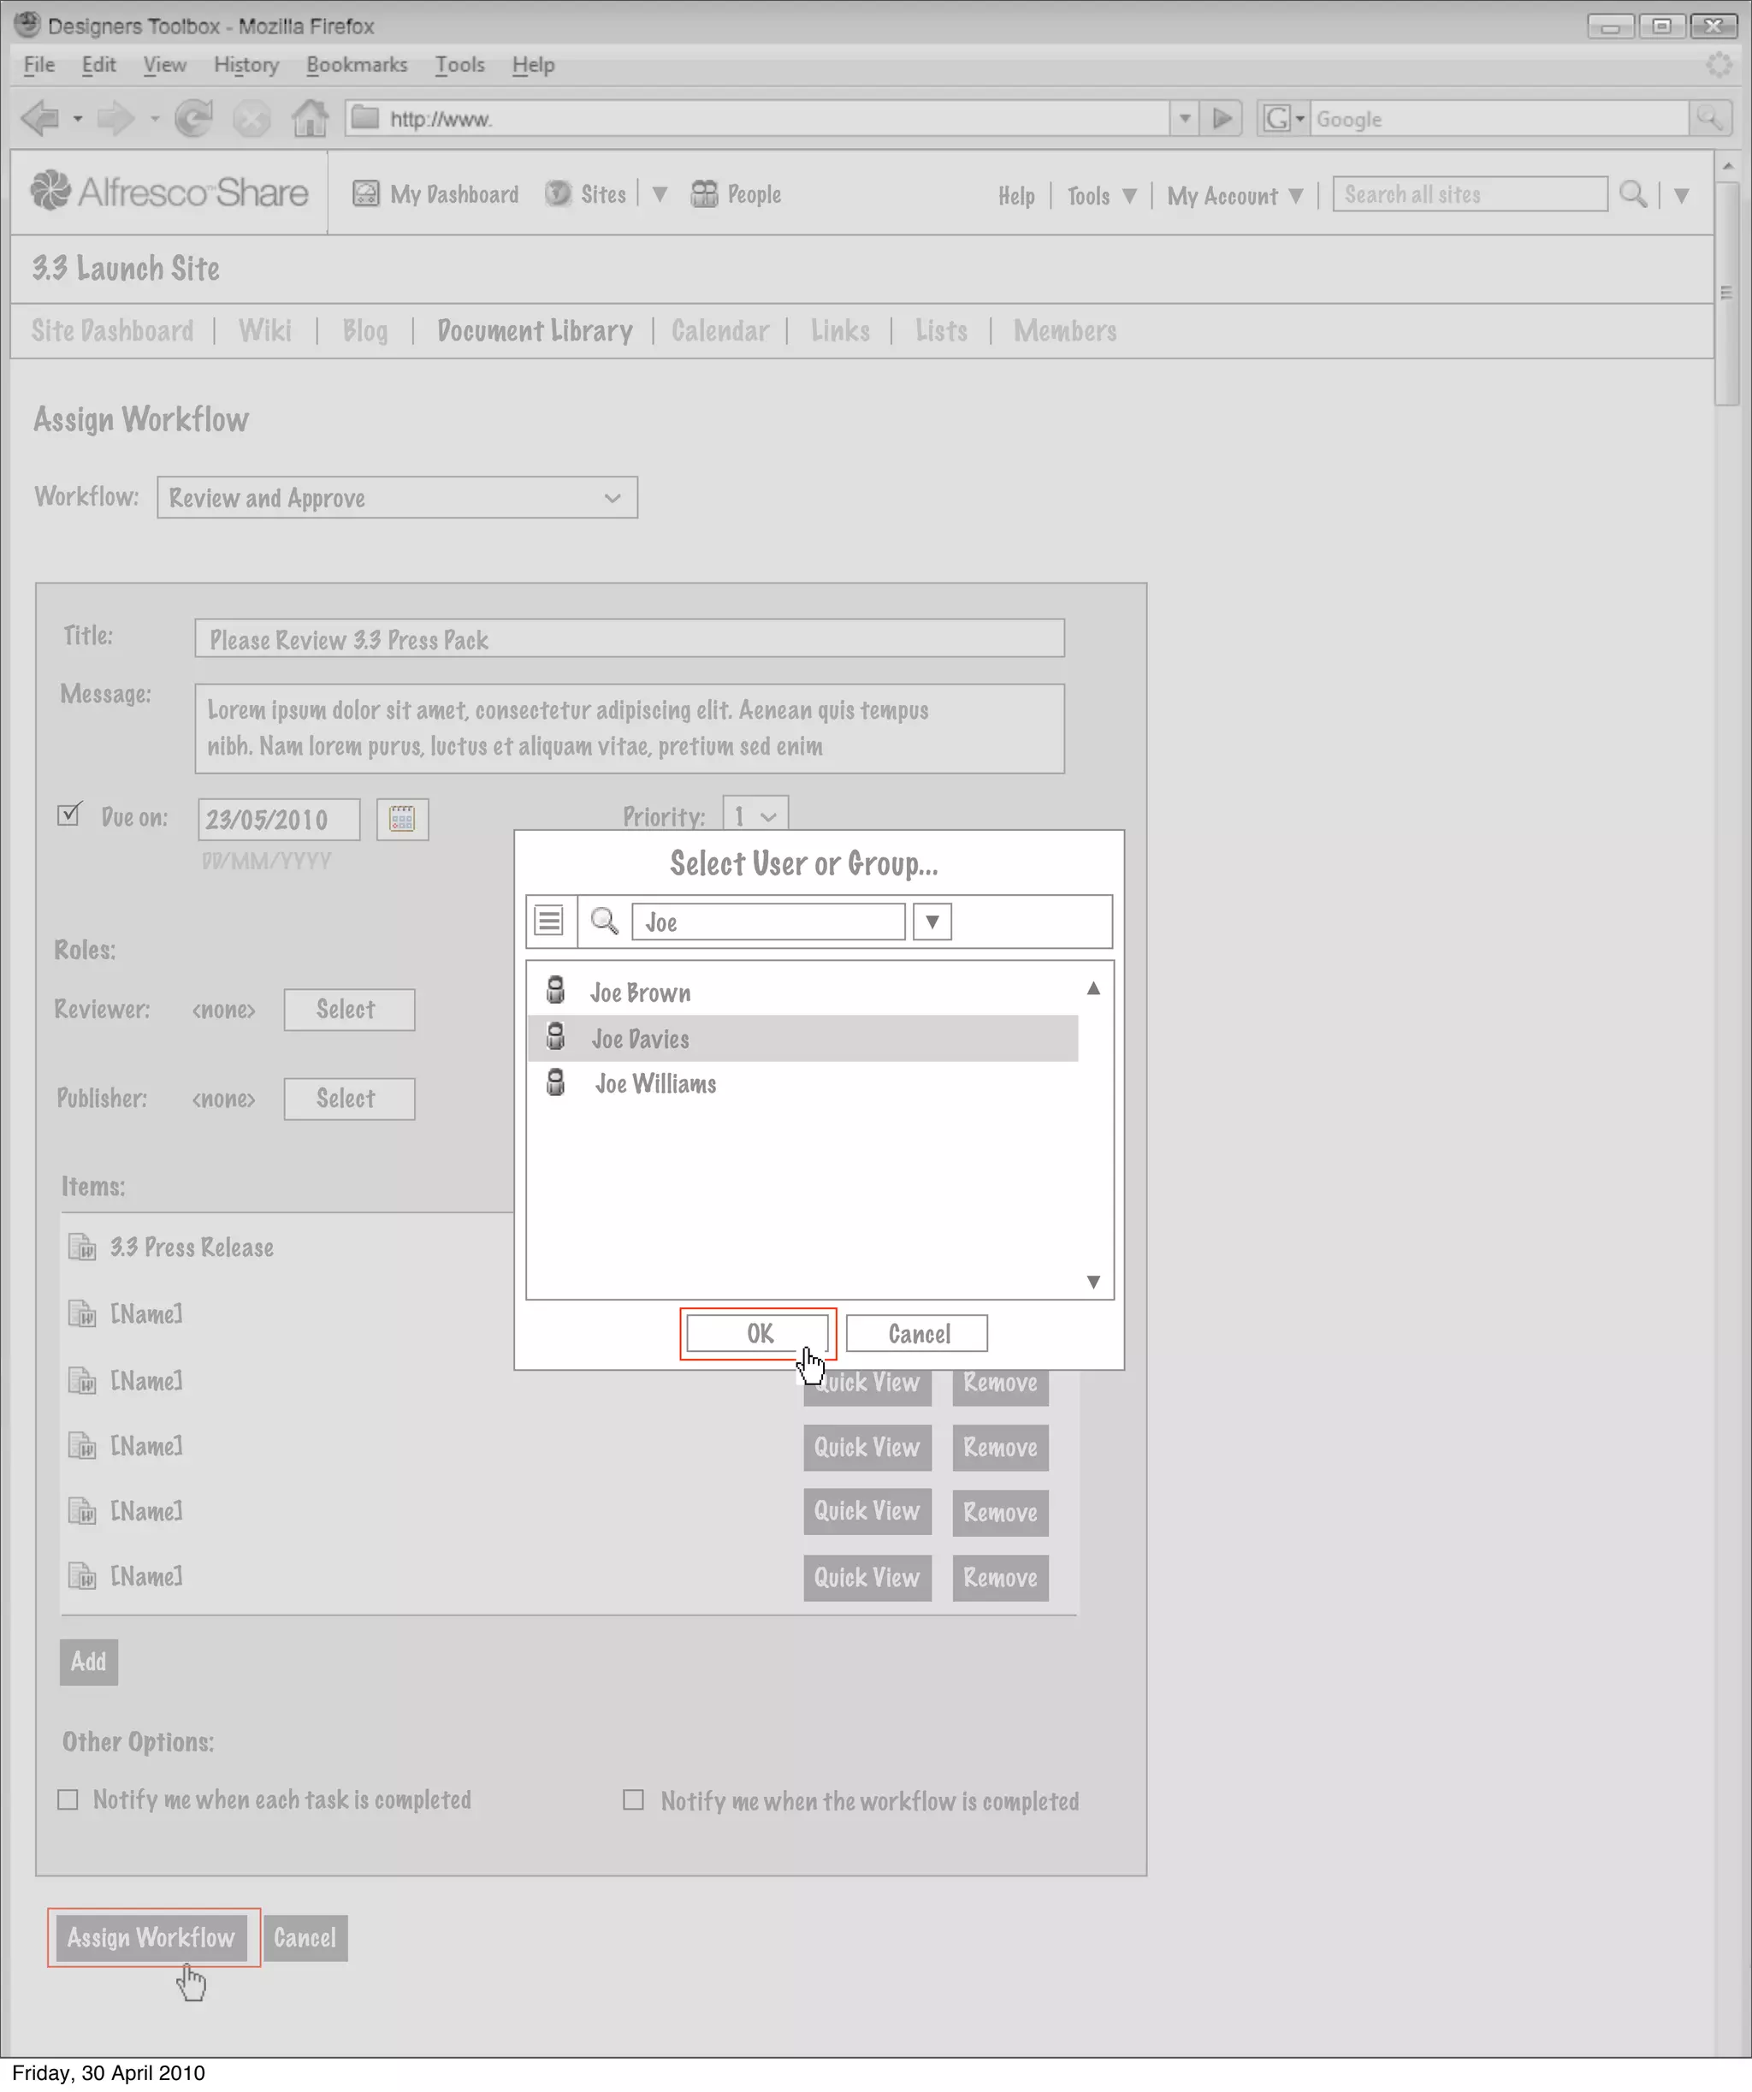The height and width of the screenshot is (2092, 1752).
Task: Click the browser Home icon
Action: (x=310, y=119)
